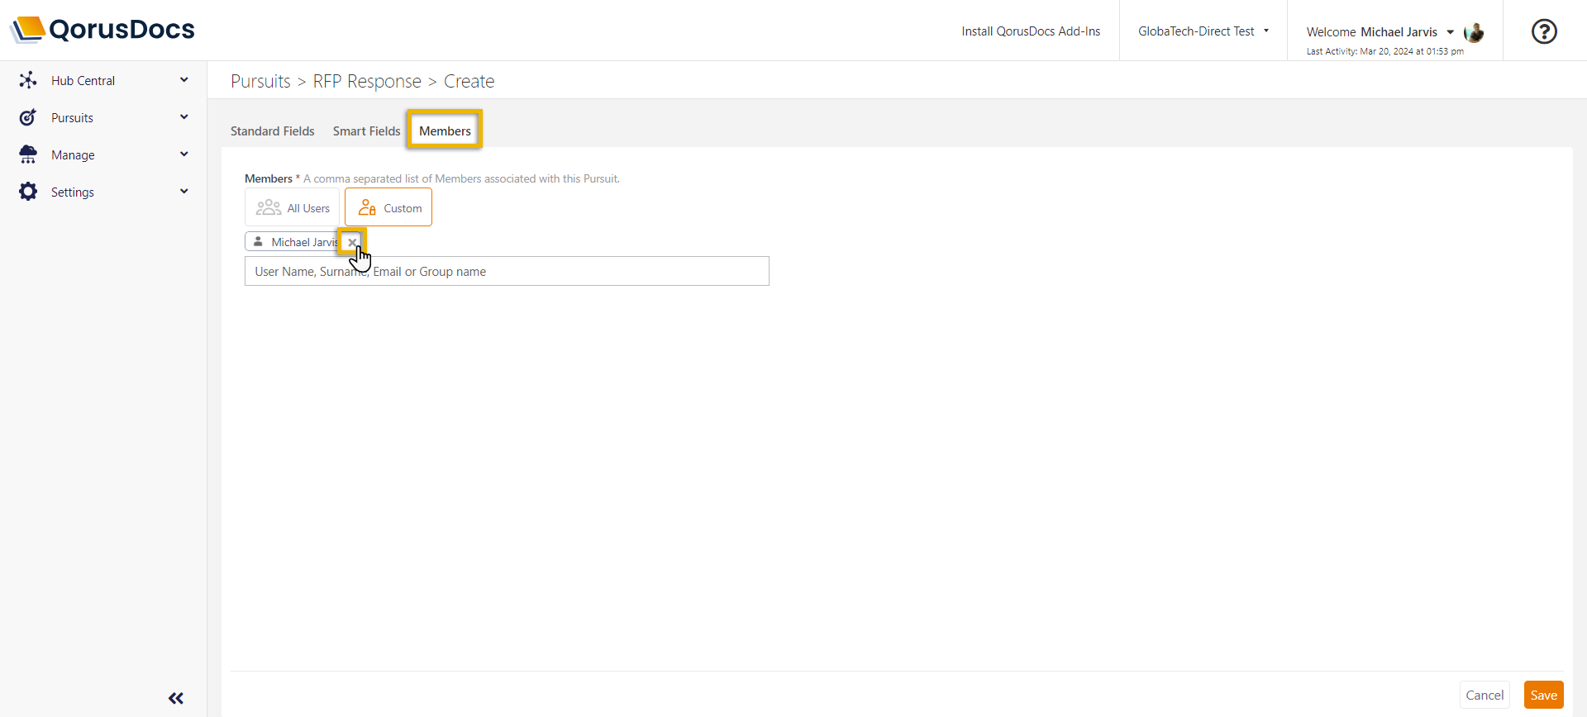Click the user or group name field
The height and width of the screenshot is (717, 1587).
[x=507, y=272]
